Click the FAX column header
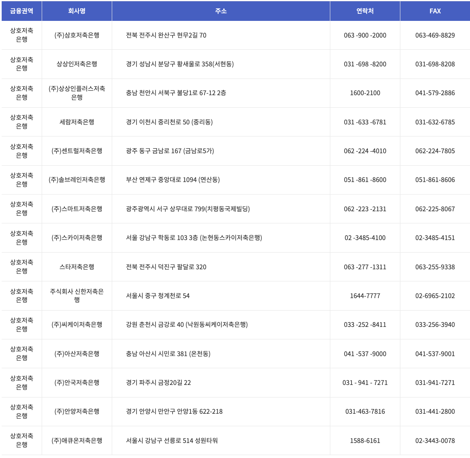Image resolution: width=470 pixels, height=458 pixels. [x=435, y=11]
